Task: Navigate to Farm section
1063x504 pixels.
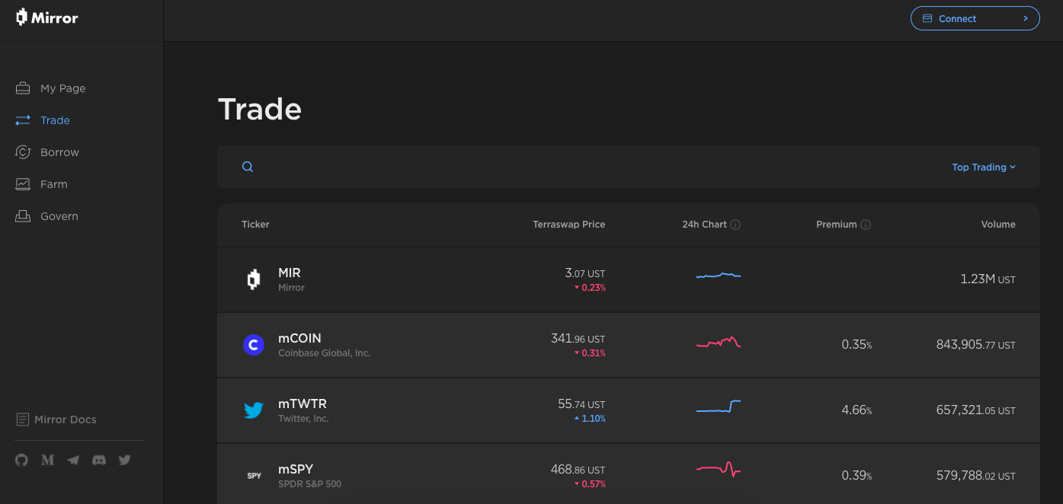Action: pyautogui.click(x=54, y=184)
